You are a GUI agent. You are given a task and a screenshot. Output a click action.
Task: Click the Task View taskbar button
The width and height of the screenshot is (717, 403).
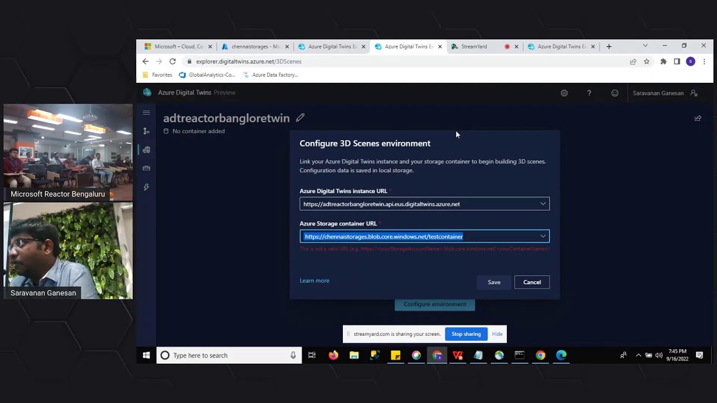[312, 355]
